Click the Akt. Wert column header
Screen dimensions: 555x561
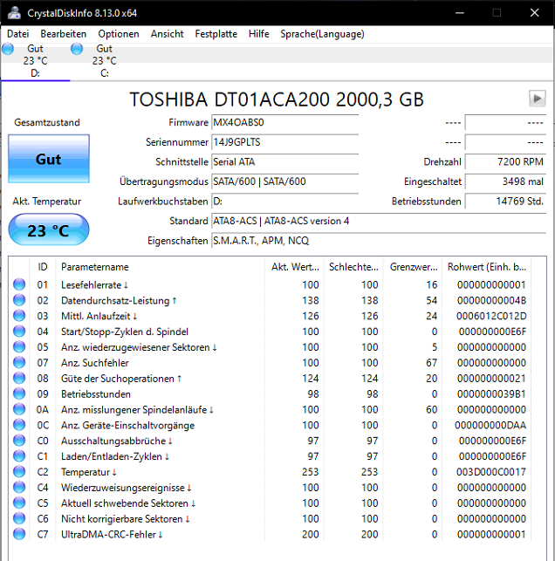pos(295,267)
